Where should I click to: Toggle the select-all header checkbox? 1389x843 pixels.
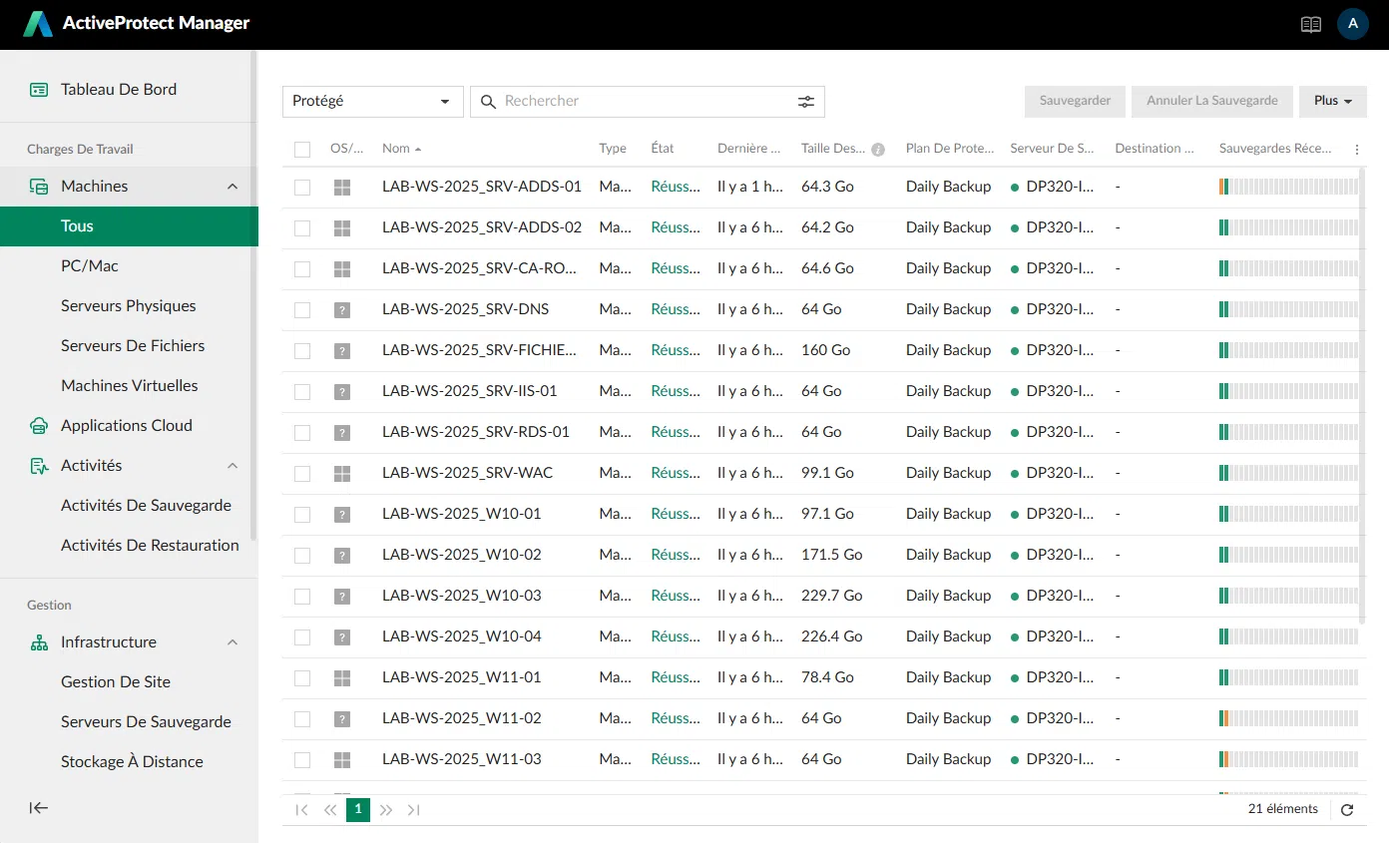click(x=302, y=150)
